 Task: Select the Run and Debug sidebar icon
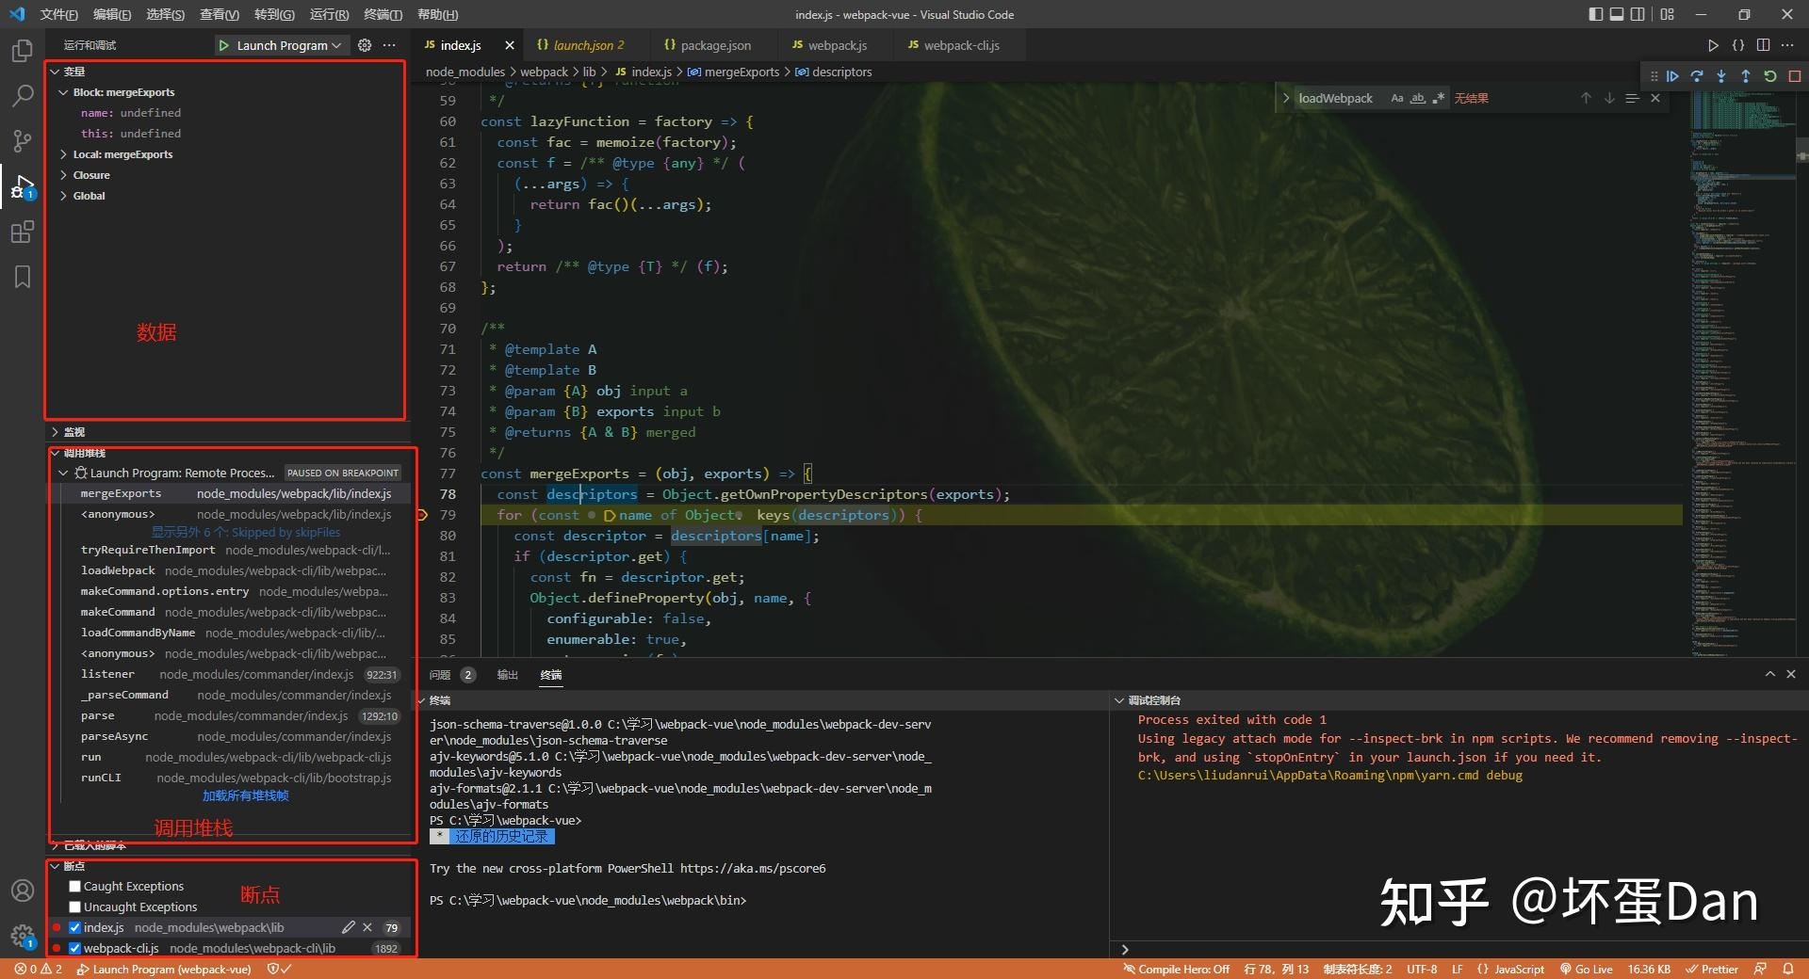pyautogui.click(x=23, y=186)
